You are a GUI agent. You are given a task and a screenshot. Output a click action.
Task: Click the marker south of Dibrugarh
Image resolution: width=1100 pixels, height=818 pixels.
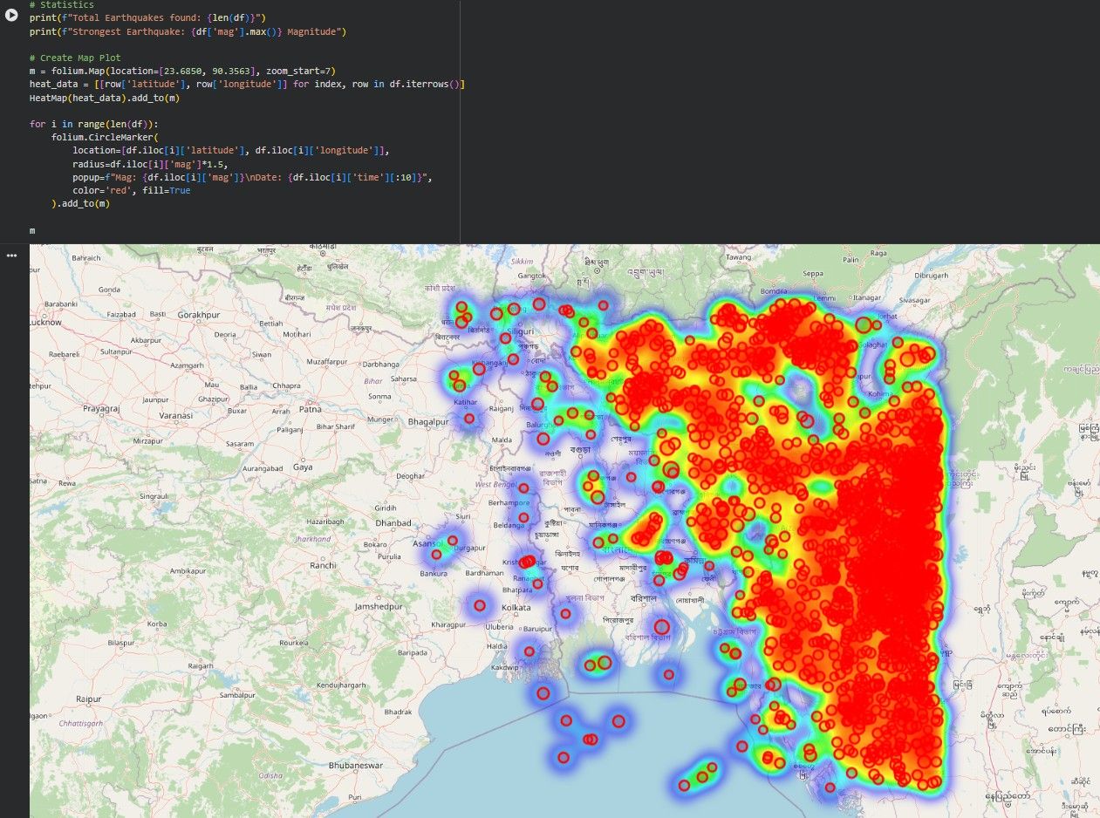click(863, 325)
